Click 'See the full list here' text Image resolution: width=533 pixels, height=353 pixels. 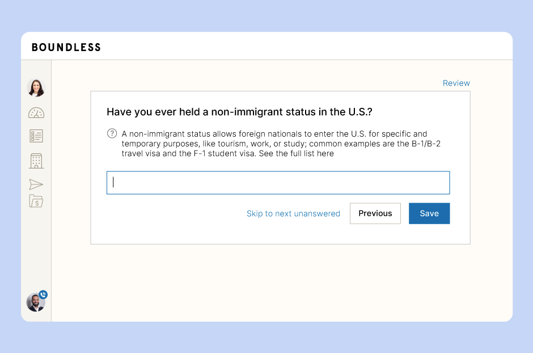tap(297, 153)
